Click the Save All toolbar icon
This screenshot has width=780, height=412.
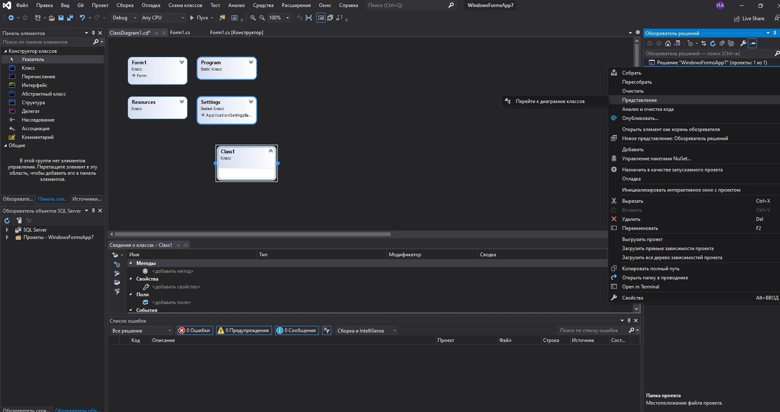coord(70,18)
